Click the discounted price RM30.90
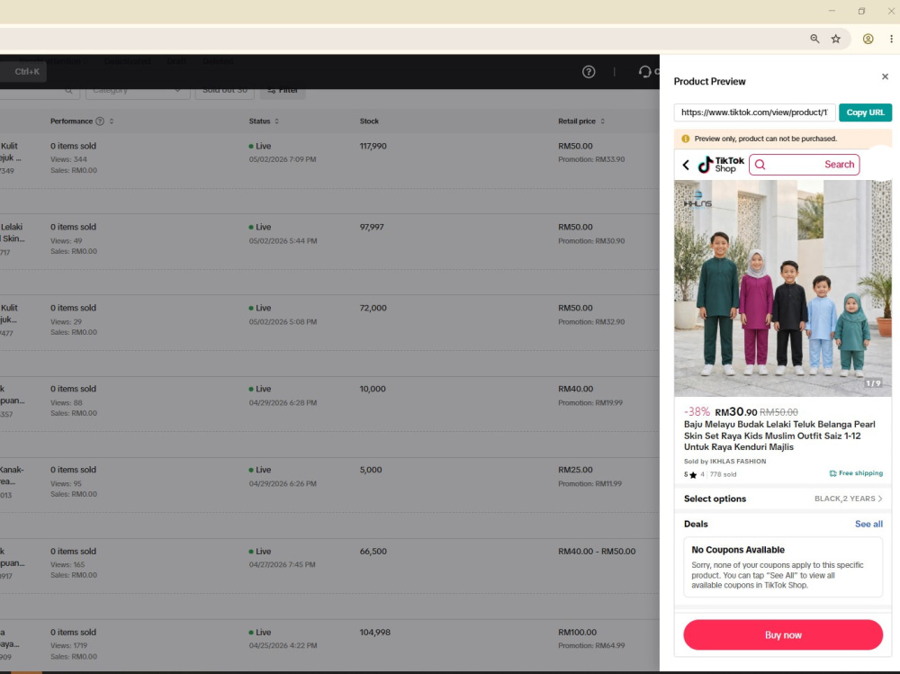 pyautogui.click(x=736, y=411)
